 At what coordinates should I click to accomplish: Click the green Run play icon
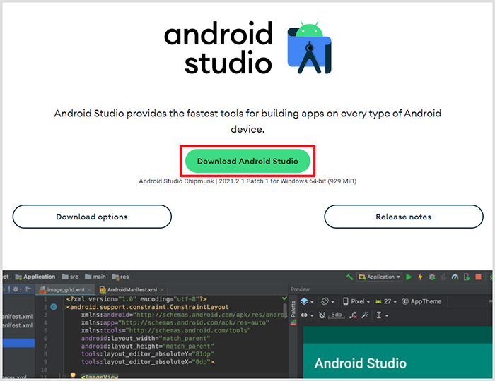pyautogui.click(x=409, y=277)
